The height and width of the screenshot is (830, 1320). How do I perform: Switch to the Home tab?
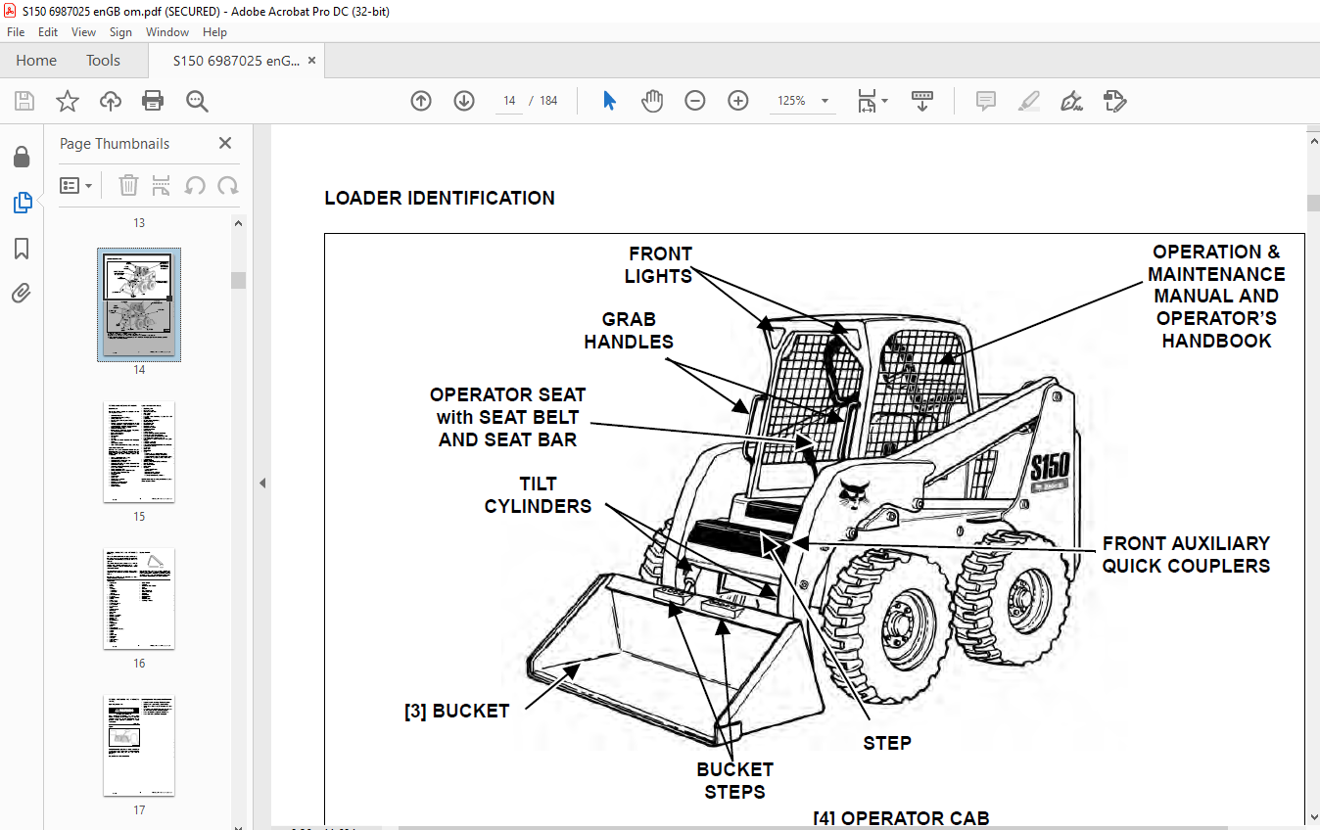click(36, 61)
